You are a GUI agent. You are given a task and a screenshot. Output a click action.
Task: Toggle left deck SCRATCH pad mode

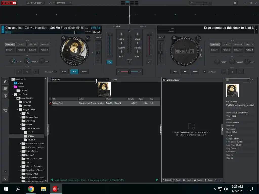pyautogui.click(x=33, y=44)
